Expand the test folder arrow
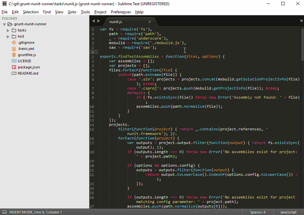The height and width of the screenshot is (215, 304). point(8,37)
